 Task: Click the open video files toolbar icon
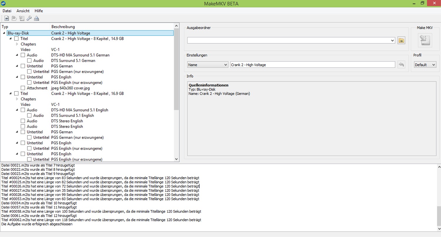[x=7, y=18]
